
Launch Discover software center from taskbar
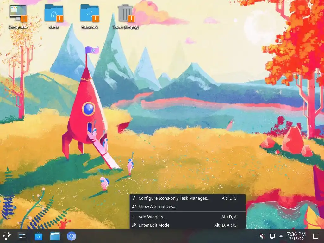38,236
